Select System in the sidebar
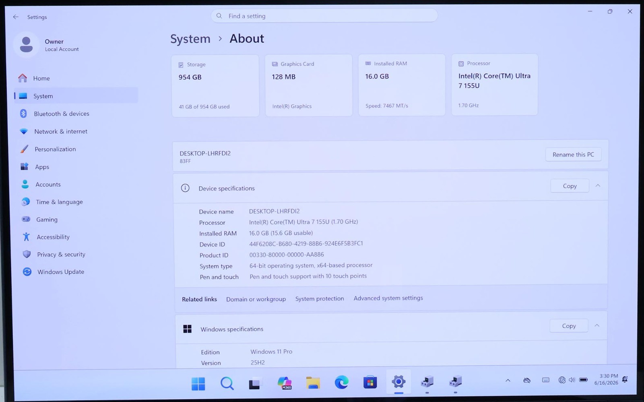The image size is (644, 402). [76, 96]
